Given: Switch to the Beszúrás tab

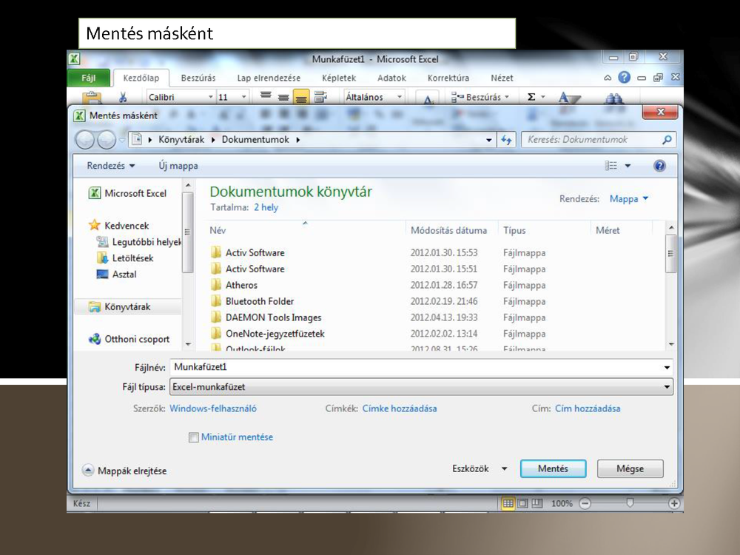Looking at the screenshot, I should click(198, 78).
